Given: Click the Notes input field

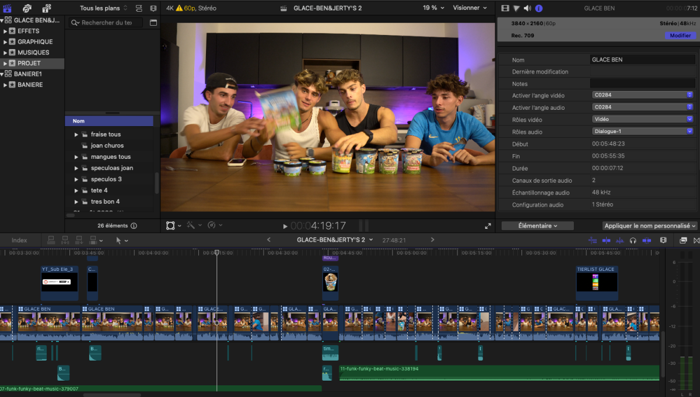Looking at the screenshot, I should [643, 83].
